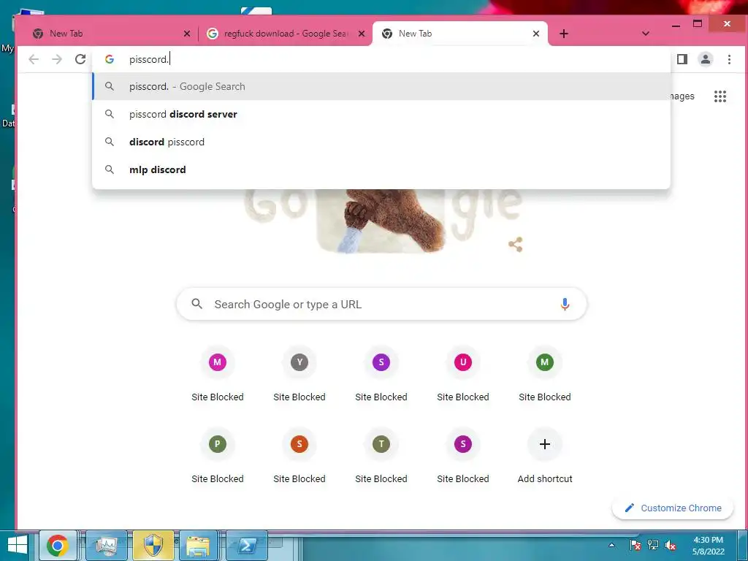Close the first New Tab tab
748x561 pixels.
point(187,34)
